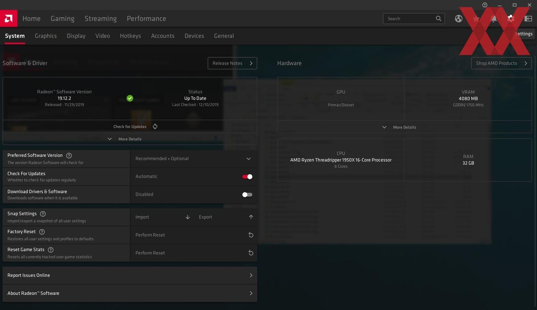The width and height of the screenshot is (537, 310).
Task: Open notifications bell icon
Action: (x=494, y=19)
